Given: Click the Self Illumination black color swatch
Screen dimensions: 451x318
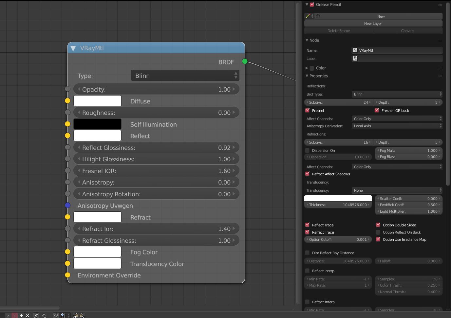Looking at the screenshot, I should (x=97, y=124).
